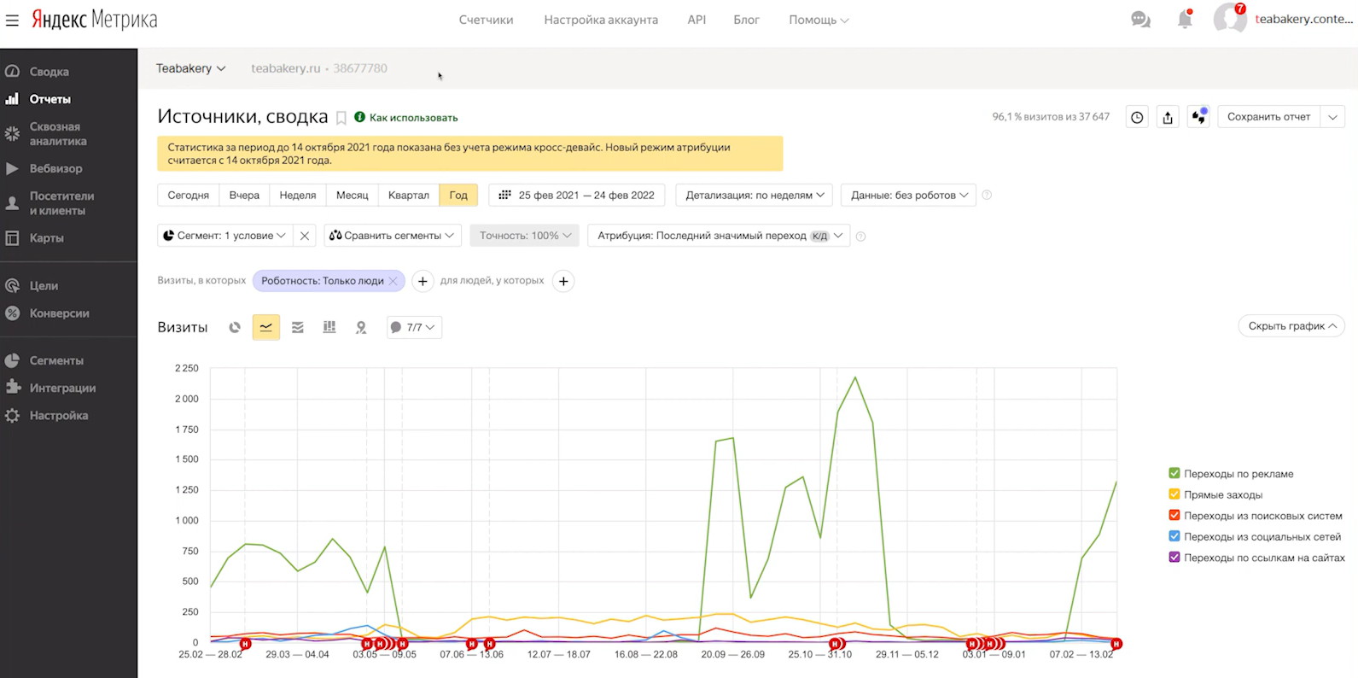Open the notifications bell
The height and width of the screenshot is (678, 1358).
coord(1185,20)
